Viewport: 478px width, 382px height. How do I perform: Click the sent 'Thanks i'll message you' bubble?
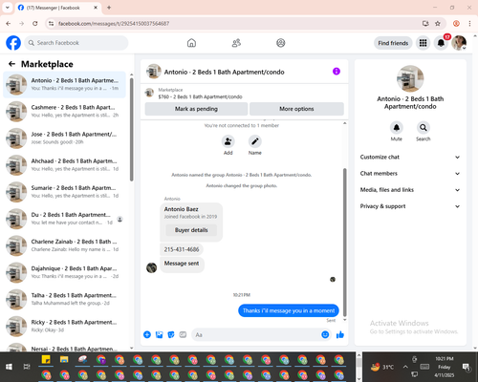click(289, 310)
